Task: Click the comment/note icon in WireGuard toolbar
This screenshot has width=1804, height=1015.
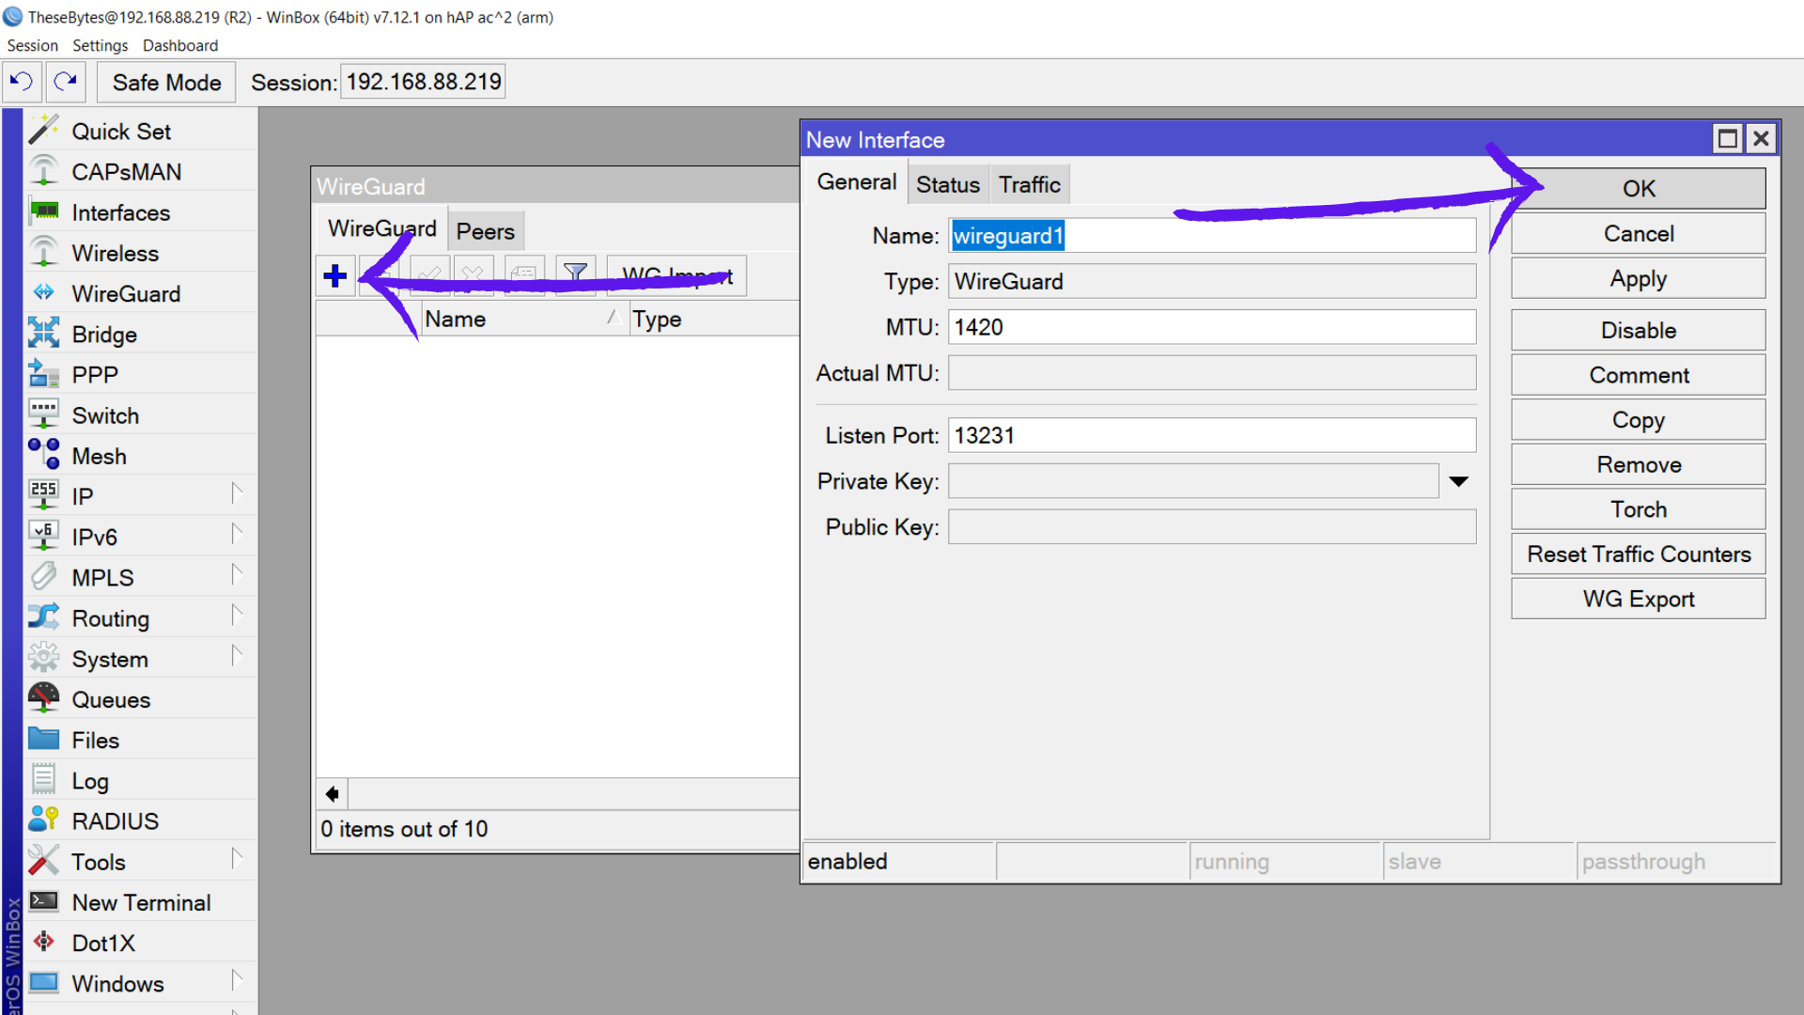Action: tap(523, 274)
